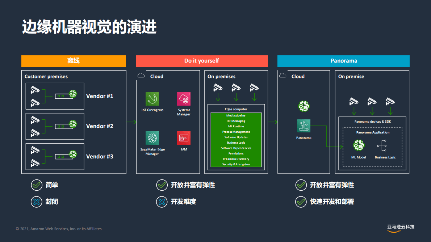Collapse the Panorama devices & SDK section
431x242 pixels.
point(373,121)
